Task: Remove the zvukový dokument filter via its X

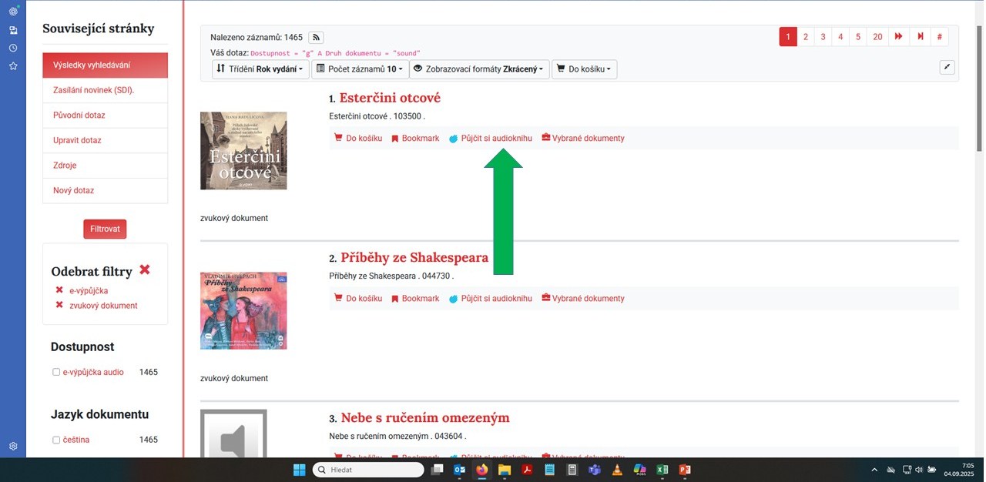Action: pos(59,305)
